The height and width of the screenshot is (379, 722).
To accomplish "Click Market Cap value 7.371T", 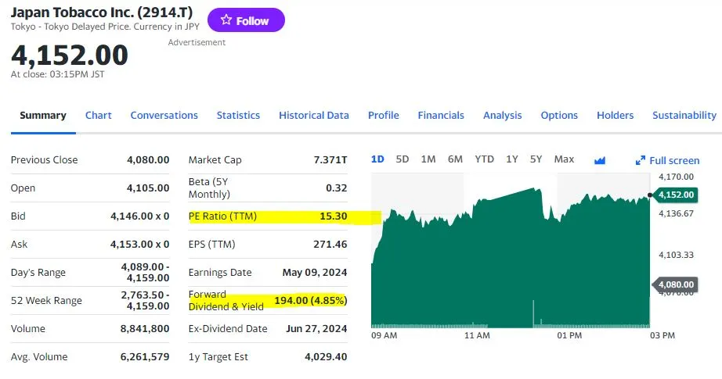I will pyautogui.click(x=330, y=160).
